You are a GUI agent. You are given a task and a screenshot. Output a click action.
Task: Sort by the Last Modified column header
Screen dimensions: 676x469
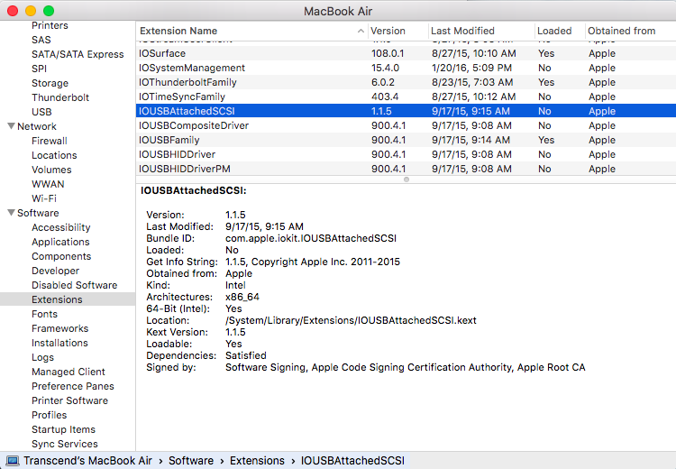pyautogui.click(x=481, y=31)
